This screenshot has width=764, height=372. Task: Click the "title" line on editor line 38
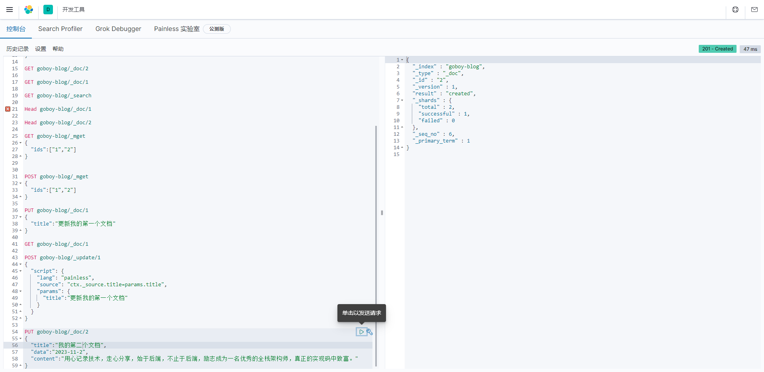coord(73,224)
